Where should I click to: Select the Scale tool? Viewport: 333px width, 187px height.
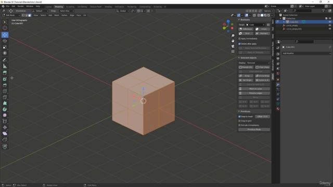pyautogui.click(x=5, y=47)
